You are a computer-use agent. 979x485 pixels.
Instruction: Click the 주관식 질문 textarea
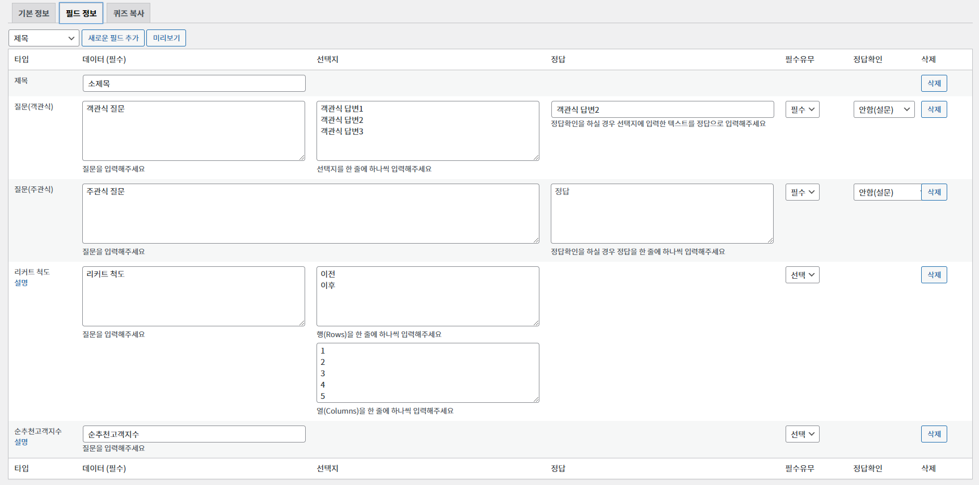pyautogui.click(x=311, y=214)
